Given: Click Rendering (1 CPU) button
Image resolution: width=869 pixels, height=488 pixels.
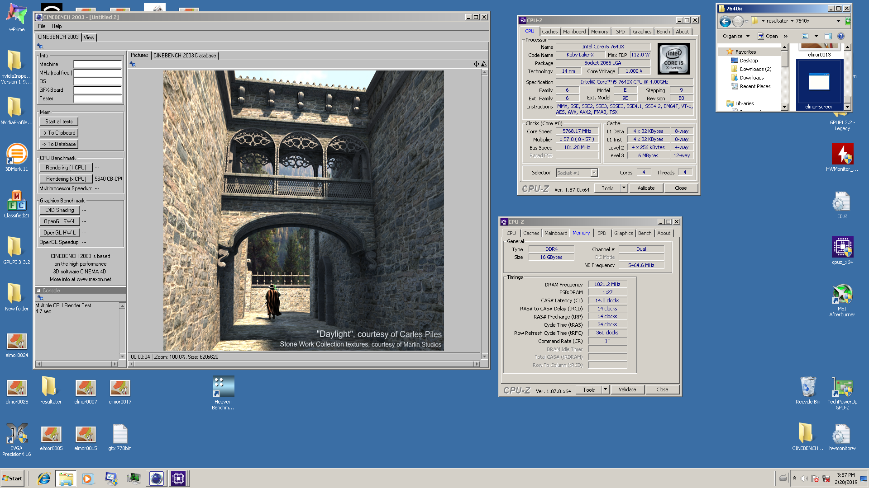Looking at the screenshot, I should tap(66, 168).
